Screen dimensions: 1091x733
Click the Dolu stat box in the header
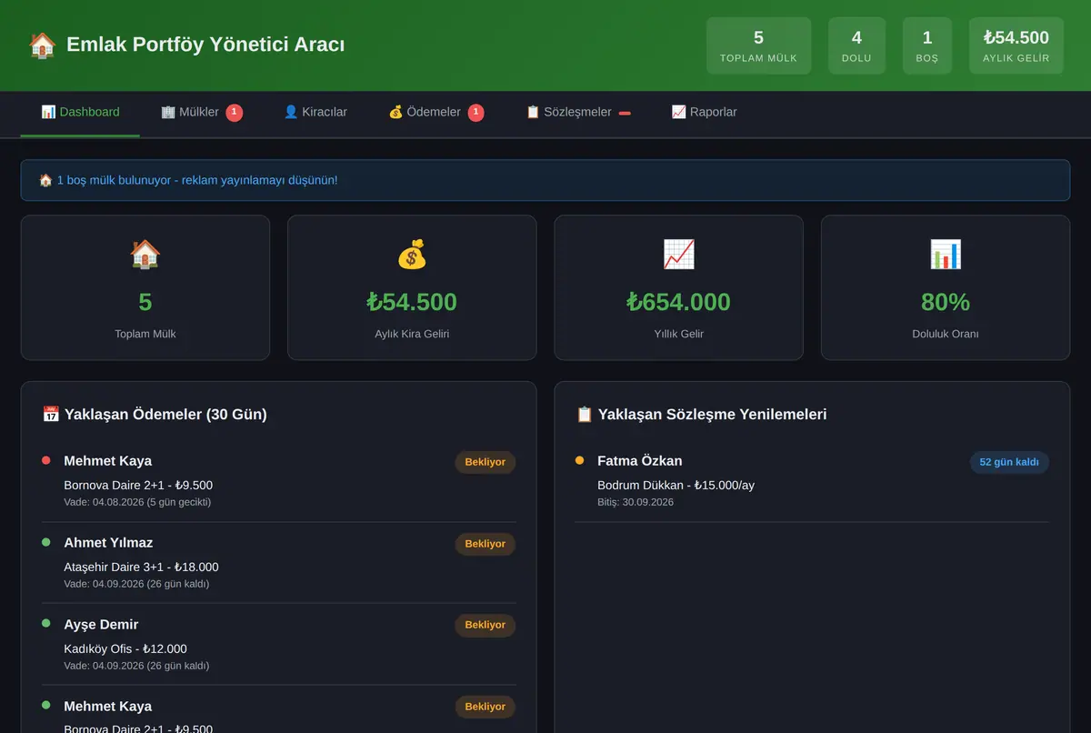coord(856,45)
